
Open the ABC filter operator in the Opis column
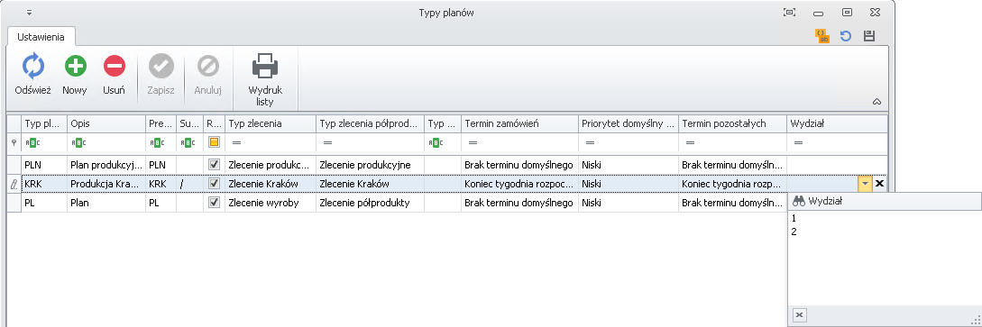tap(78, 142)
